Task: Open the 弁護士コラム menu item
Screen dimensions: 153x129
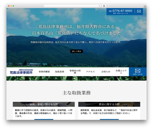Action: pyautogui.click(x=121, y=72)
